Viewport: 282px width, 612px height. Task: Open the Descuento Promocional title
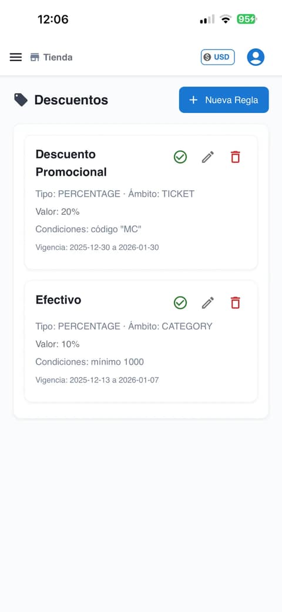[71, 163]
